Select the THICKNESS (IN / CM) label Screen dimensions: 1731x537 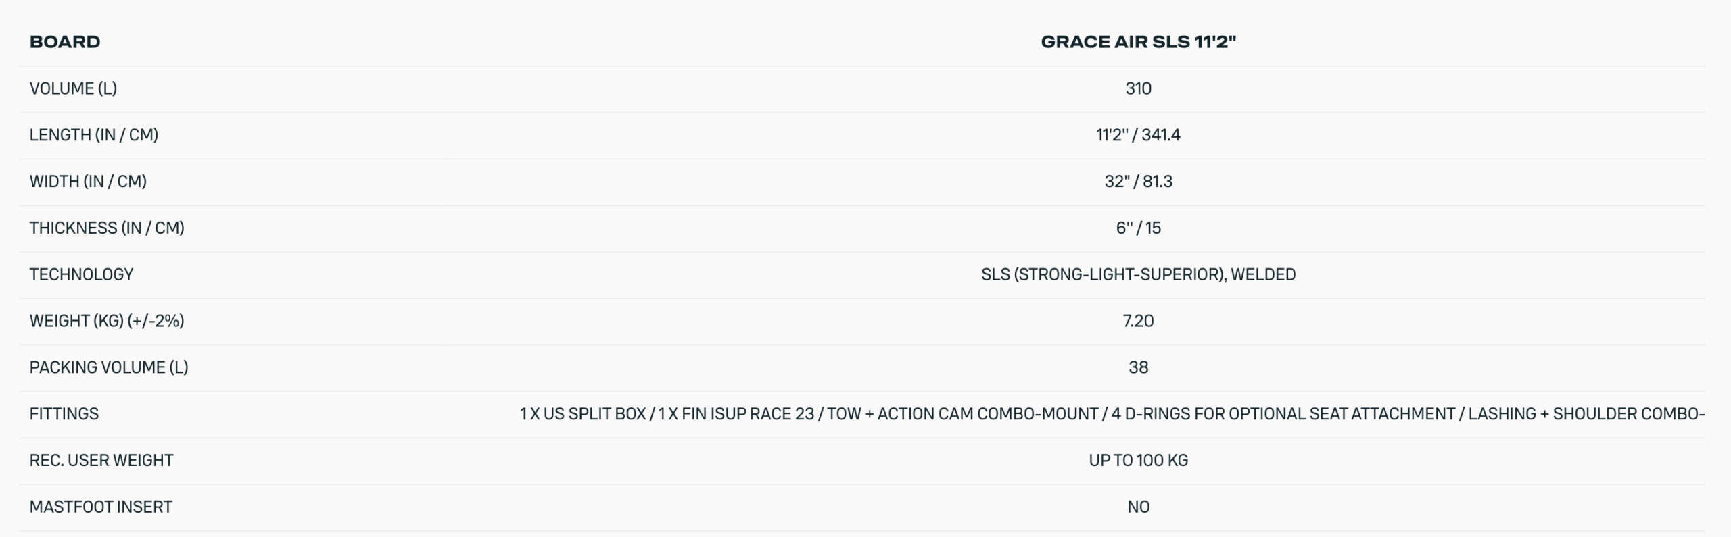click(x=107, y=228)
